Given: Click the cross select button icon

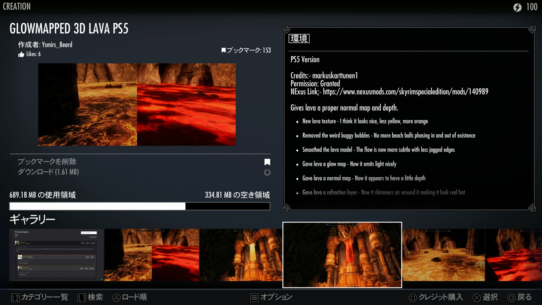Looking at the screenshot, I should [477, 297].
